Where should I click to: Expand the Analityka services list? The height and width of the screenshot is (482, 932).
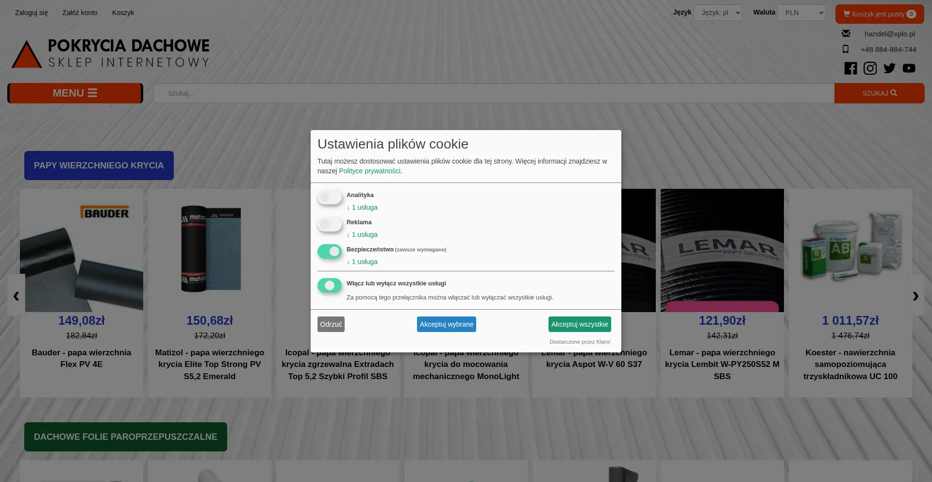pos(362,207)
